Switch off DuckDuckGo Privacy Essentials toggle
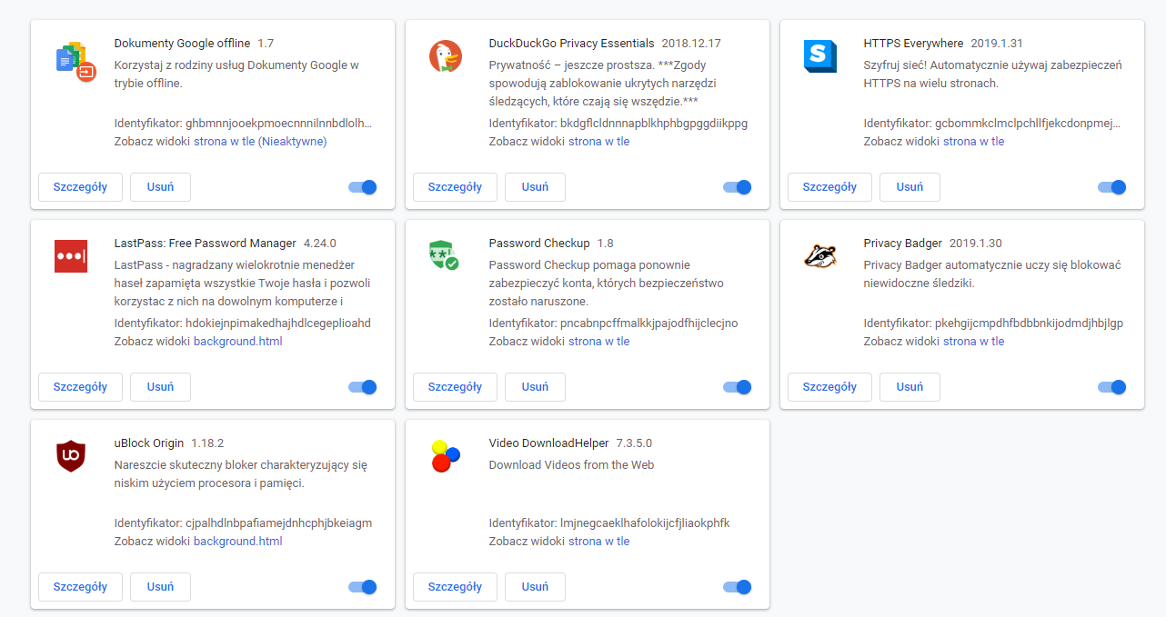Viewport: 1166px width, 617px height. tap(738, 187)
